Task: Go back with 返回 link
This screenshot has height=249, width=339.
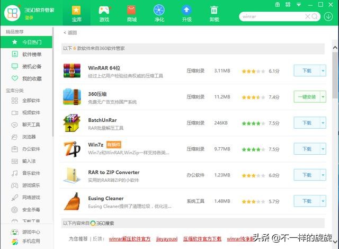Action: coord(70,33)
